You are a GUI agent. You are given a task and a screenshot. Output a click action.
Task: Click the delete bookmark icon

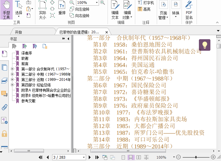coord(14,46)
